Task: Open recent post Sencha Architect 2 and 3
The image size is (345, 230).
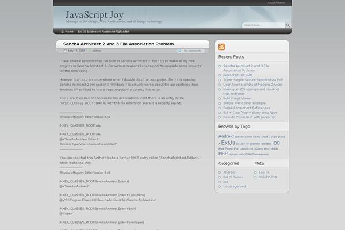Action: [246, 68]
